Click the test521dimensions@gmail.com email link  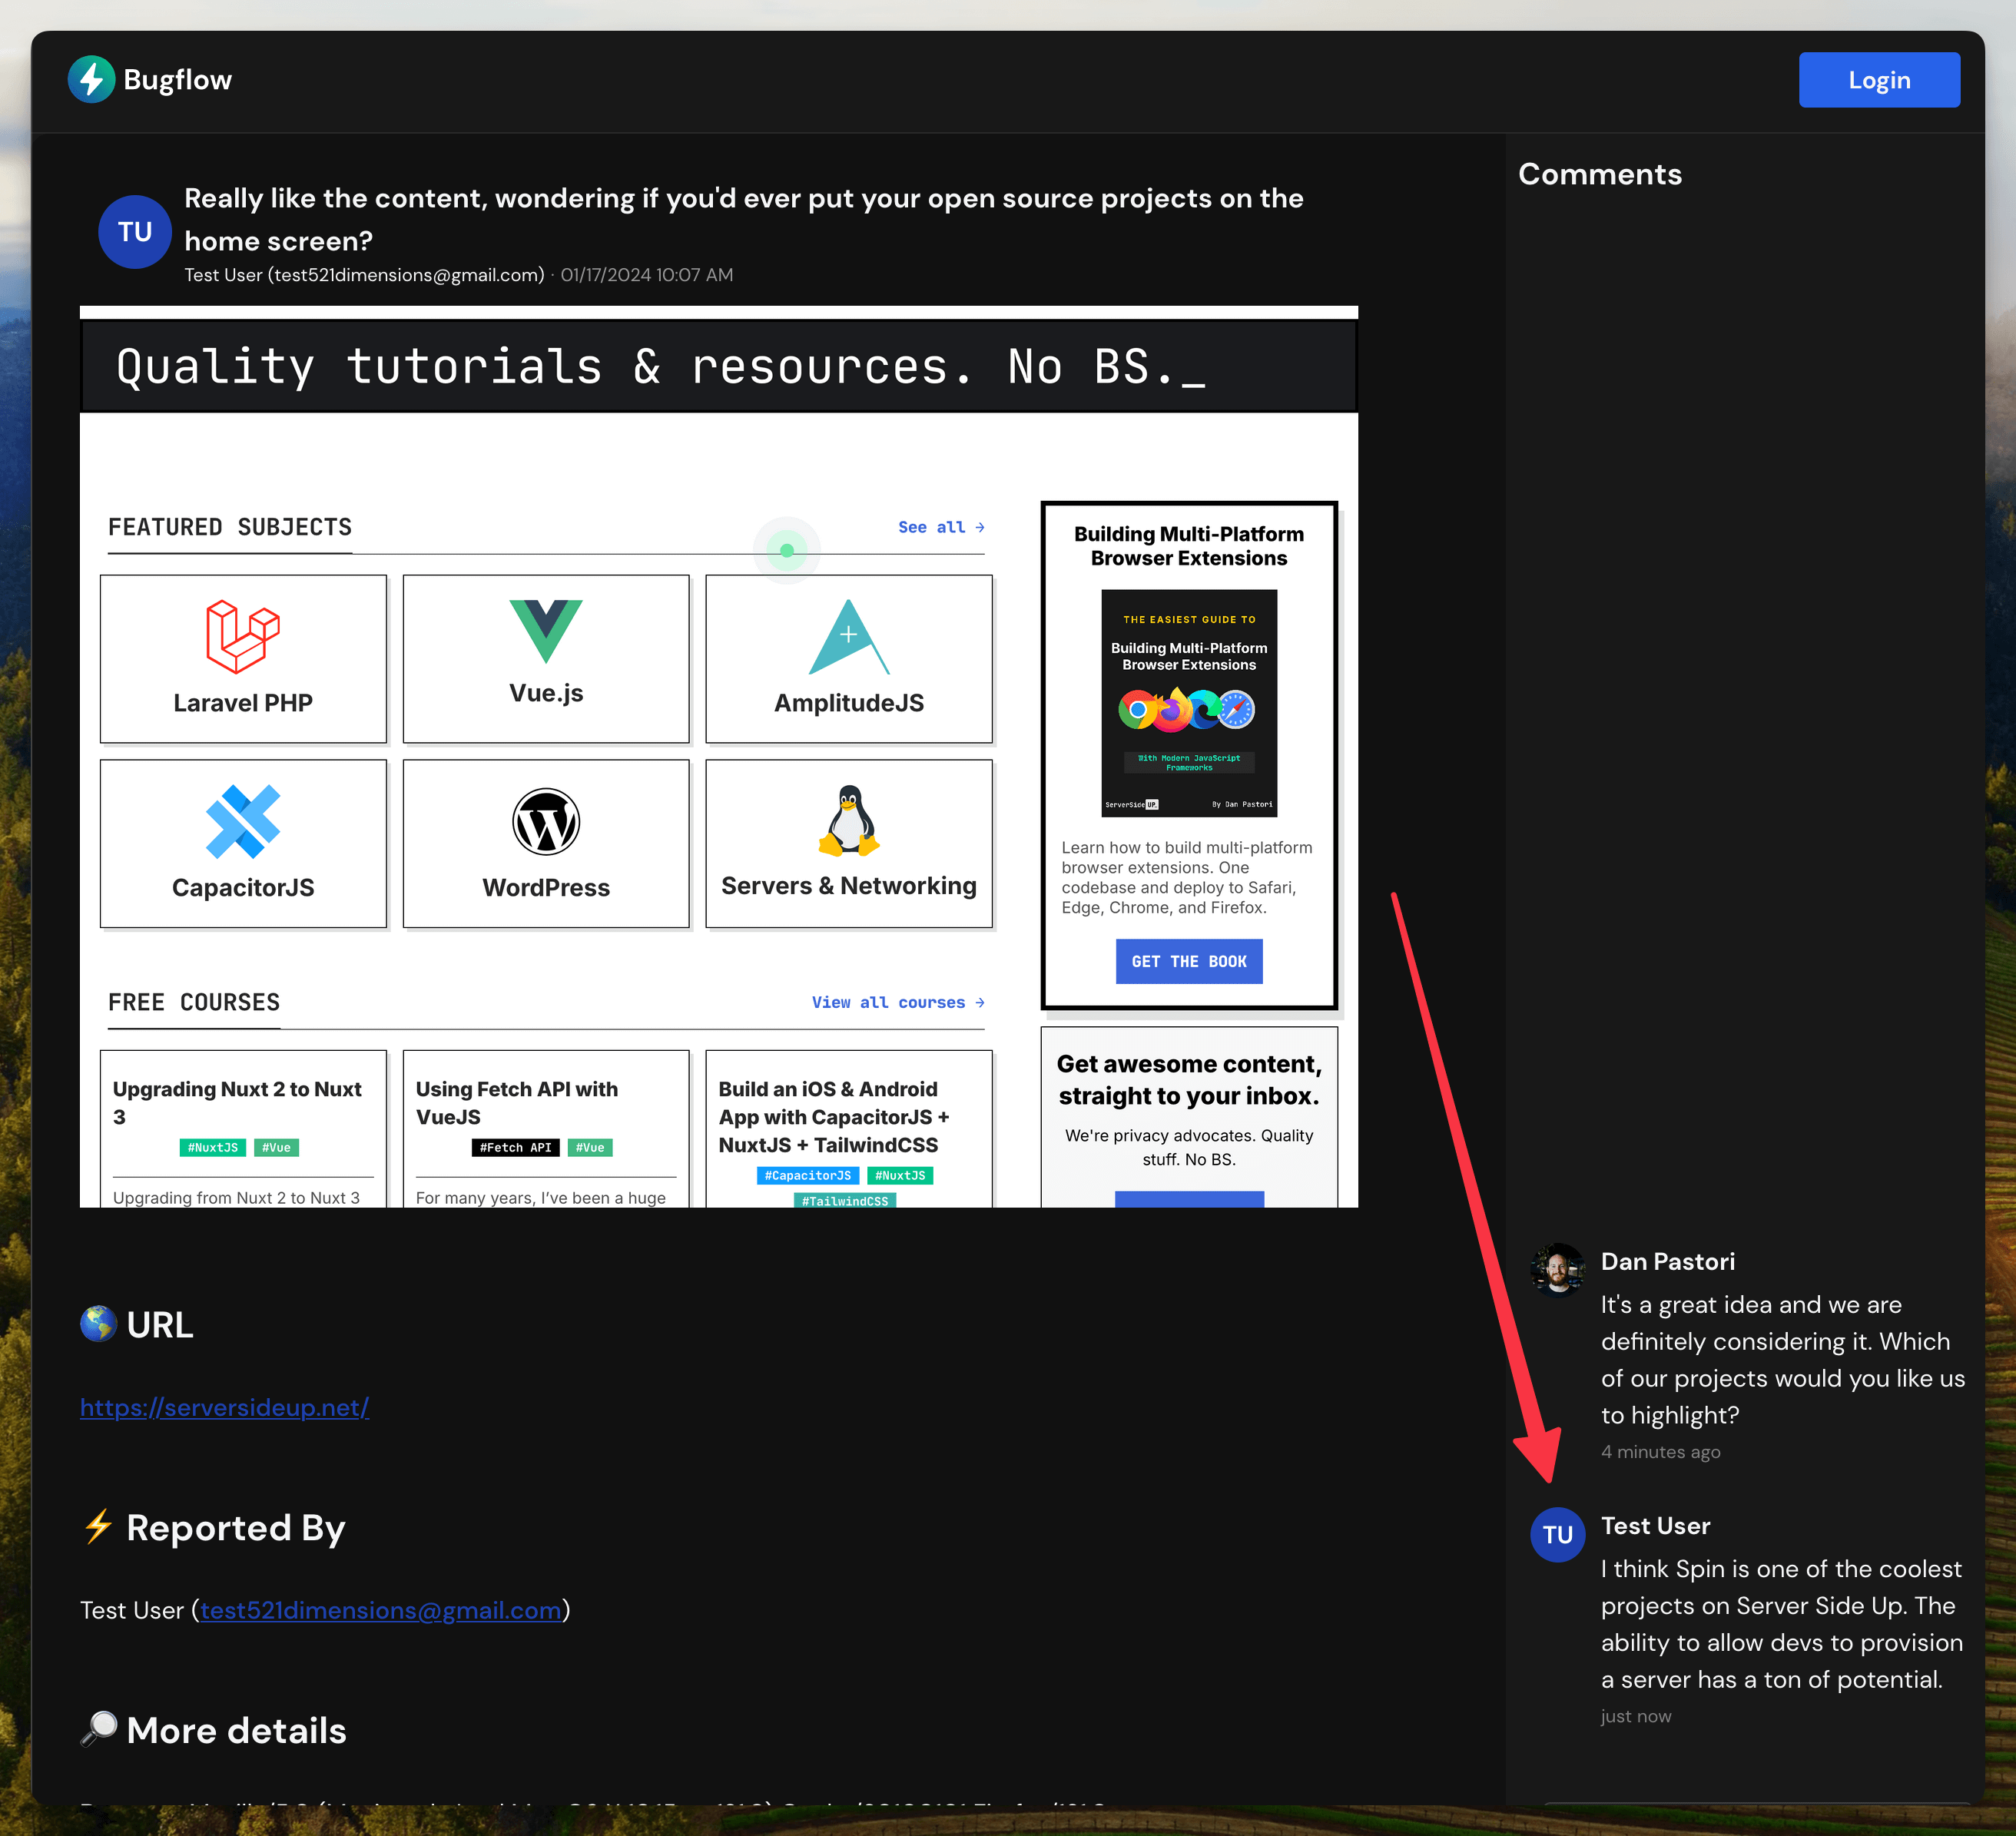[x=380, y=1610]
